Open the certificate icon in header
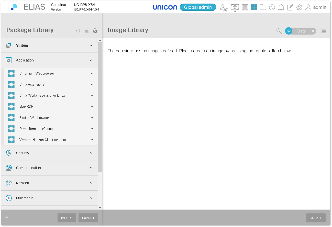This screenshot has height=227, width=332. (235, 8)
